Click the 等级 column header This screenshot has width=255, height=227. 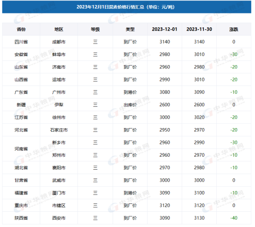[95, 29]
